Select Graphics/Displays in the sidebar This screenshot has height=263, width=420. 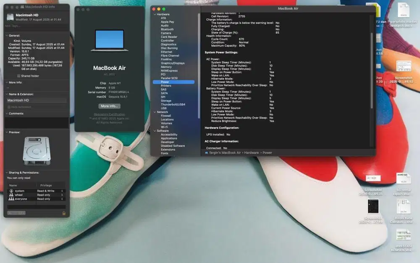tap(173, 63)
